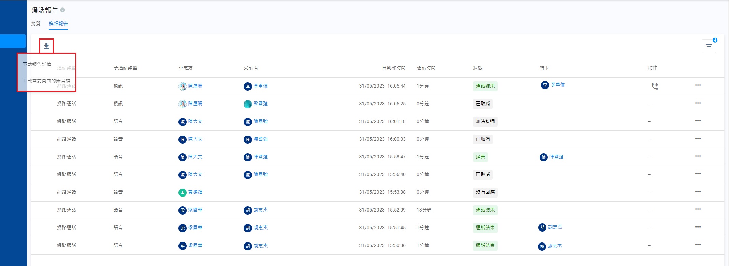Viewport: 729px width, 266px height.
Task: Open more options for 15:53:38 call
Action: click(698, 191)
